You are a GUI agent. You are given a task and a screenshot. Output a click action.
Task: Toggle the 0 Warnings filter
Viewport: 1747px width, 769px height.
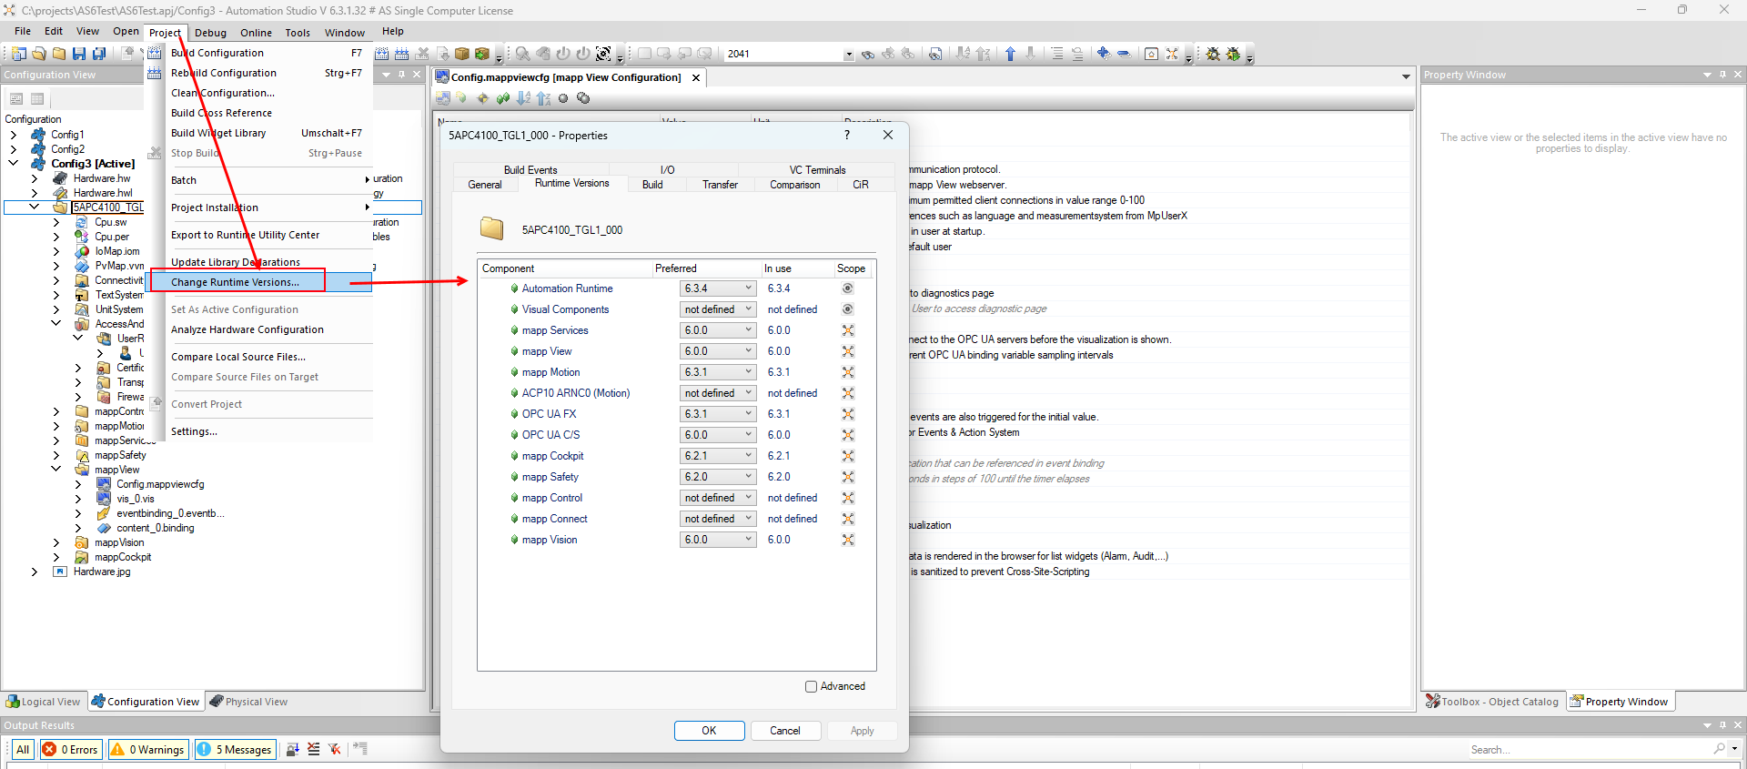[x=148, y=749]
